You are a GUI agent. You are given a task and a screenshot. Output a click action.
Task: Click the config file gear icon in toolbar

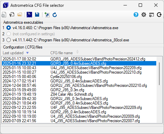[4, 15]
